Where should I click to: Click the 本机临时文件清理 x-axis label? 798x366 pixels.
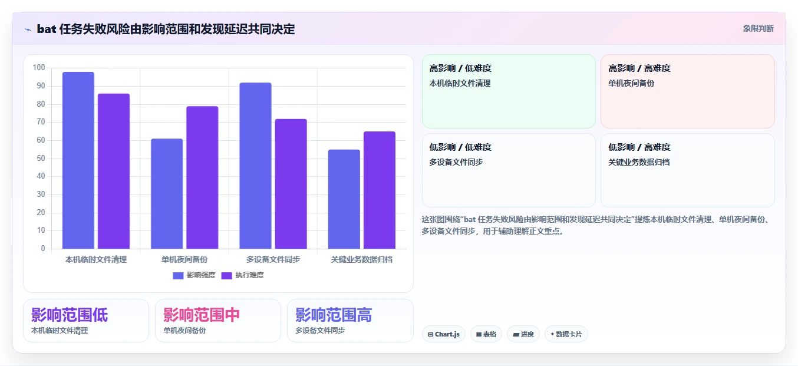pos(96,259)
